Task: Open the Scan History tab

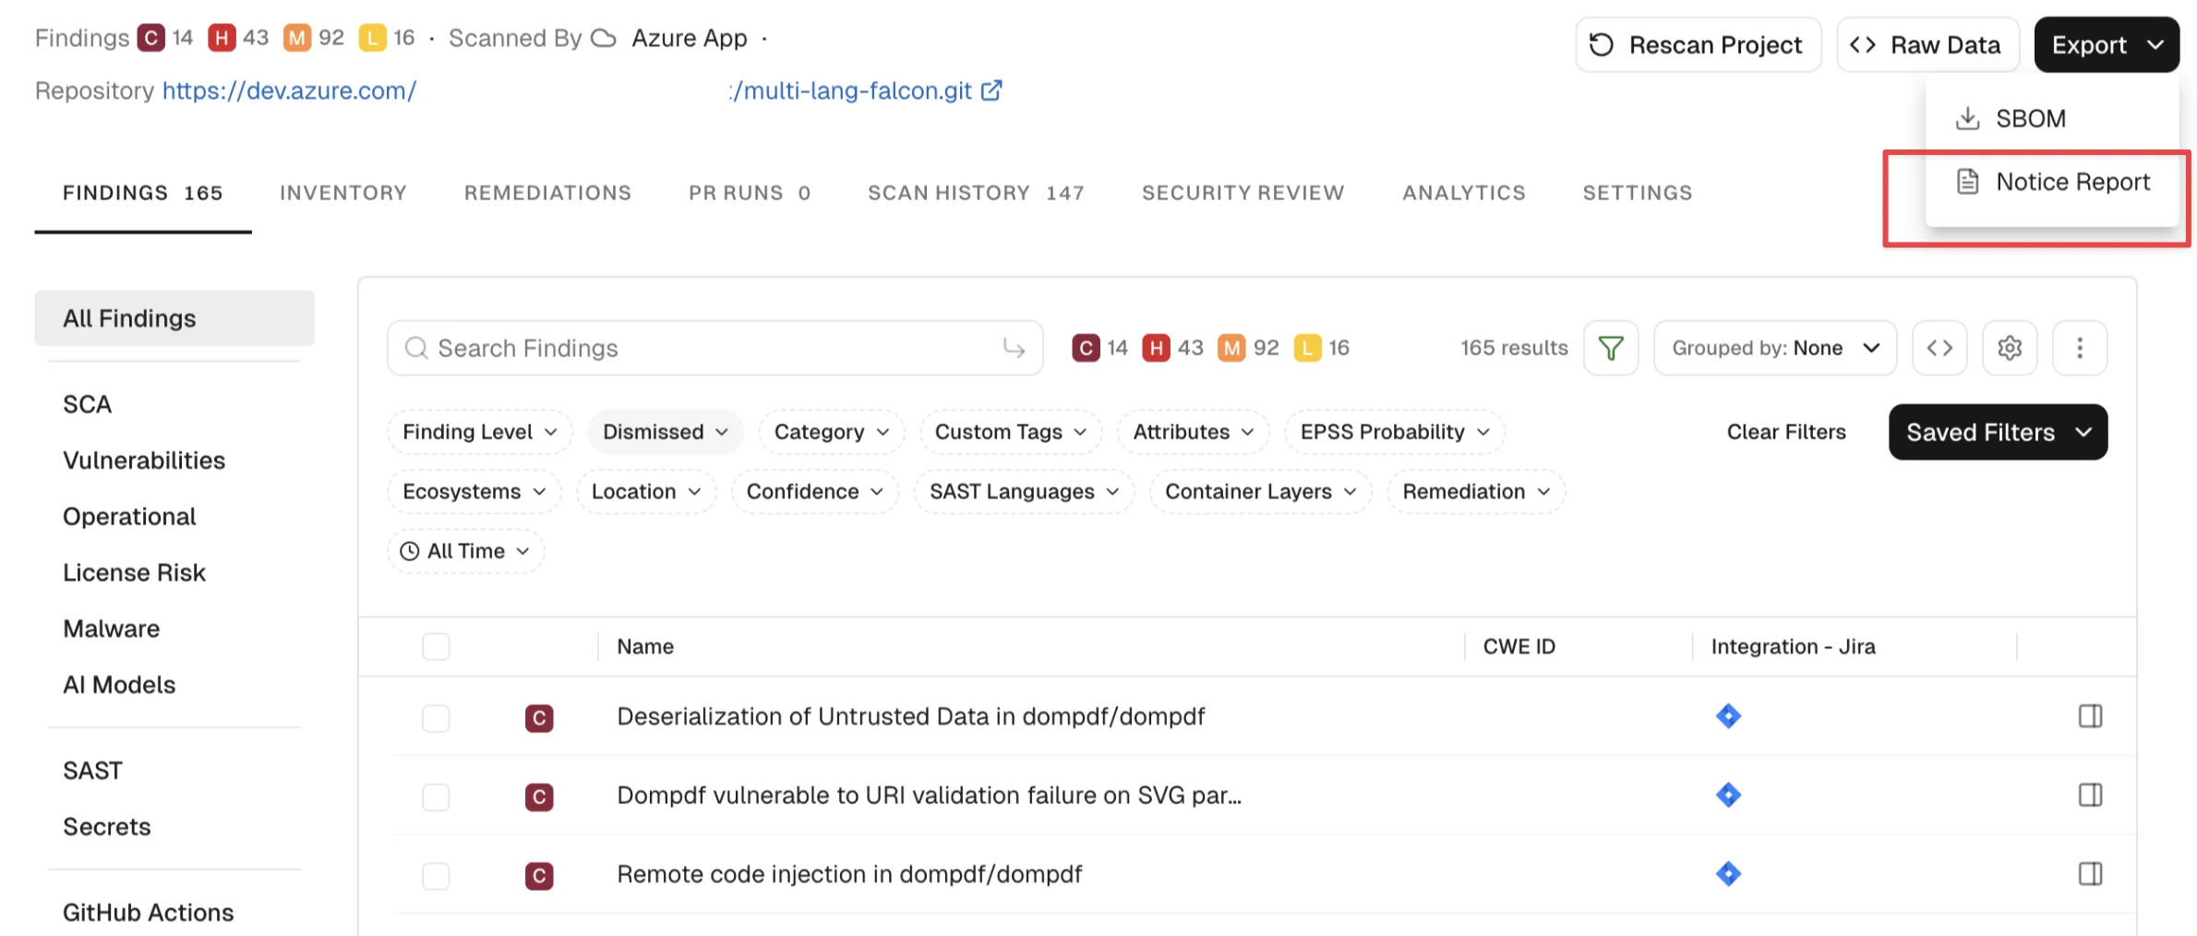Action: [x=976, y=193]
